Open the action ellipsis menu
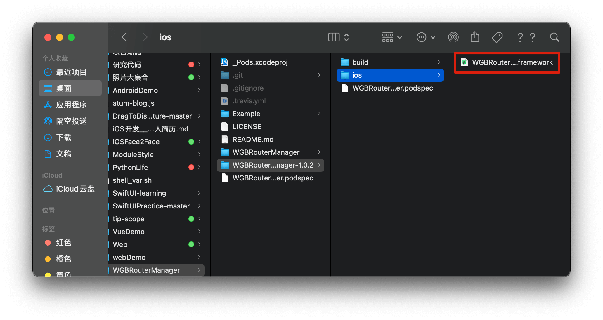This screenshot has width=603, height=320. click(x=426, y=37)
